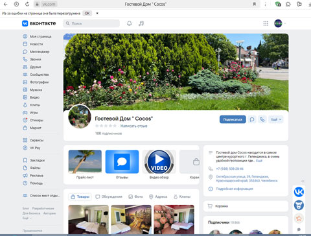
Task: Open the first room product thumbnail
Action: (89, 220)
